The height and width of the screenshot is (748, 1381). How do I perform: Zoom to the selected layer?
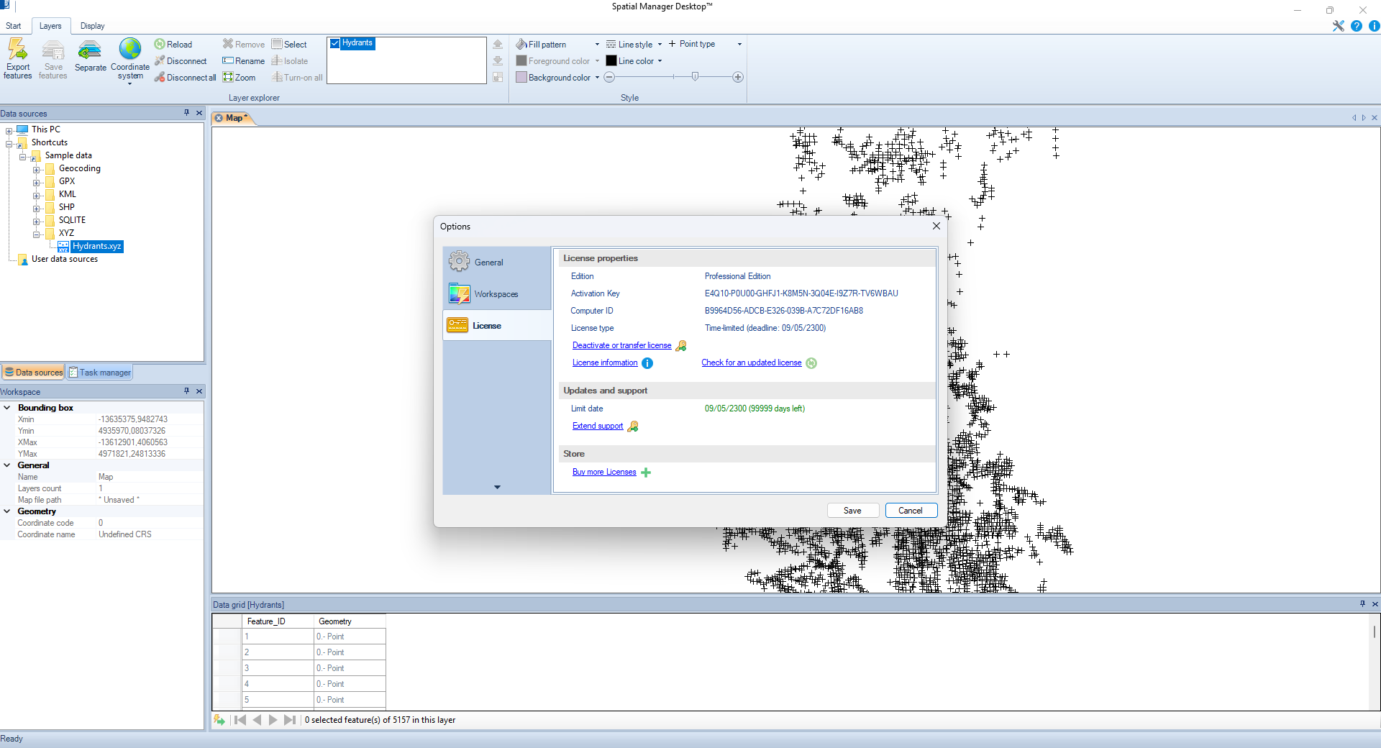(x=240, y=78)
